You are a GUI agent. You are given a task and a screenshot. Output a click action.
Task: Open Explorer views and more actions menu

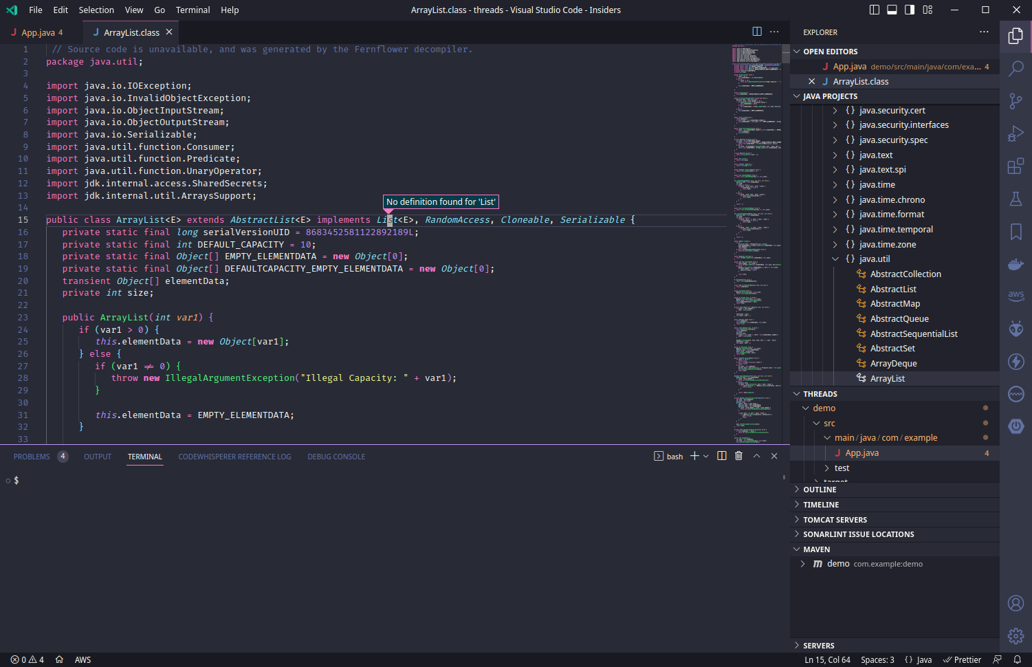coord(984,32)
